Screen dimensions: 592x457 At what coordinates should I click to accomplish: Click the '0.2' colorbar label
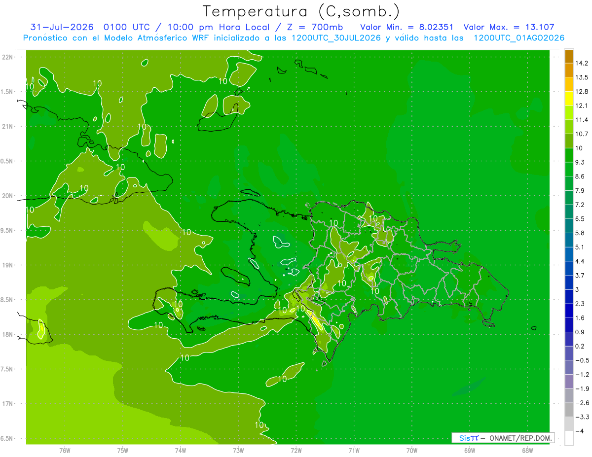[x=580, y=346]
